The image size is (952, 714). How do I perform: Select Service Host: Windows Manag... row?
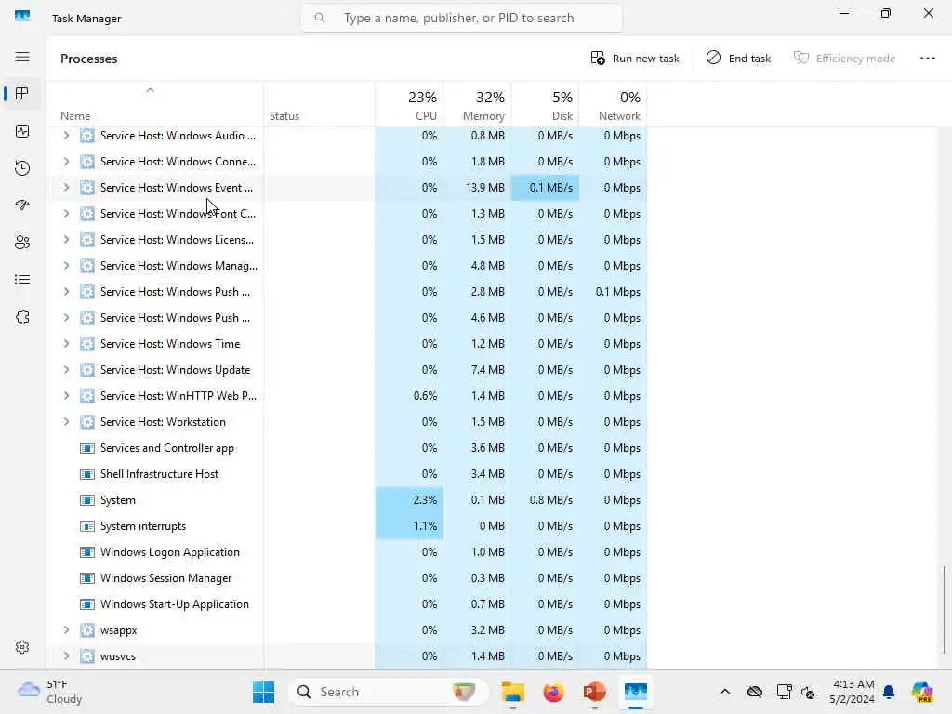[x=346, y=266]
